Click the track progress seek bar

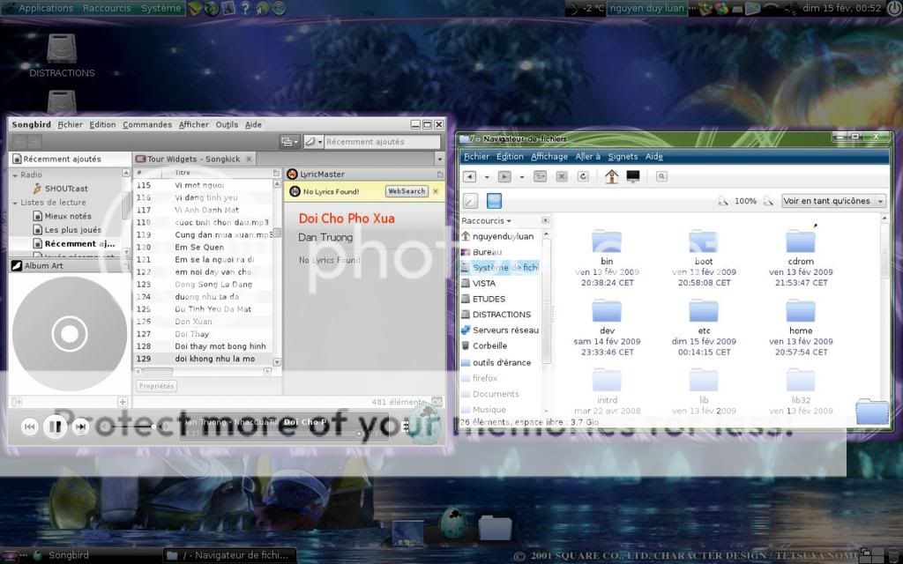(285, 434)
